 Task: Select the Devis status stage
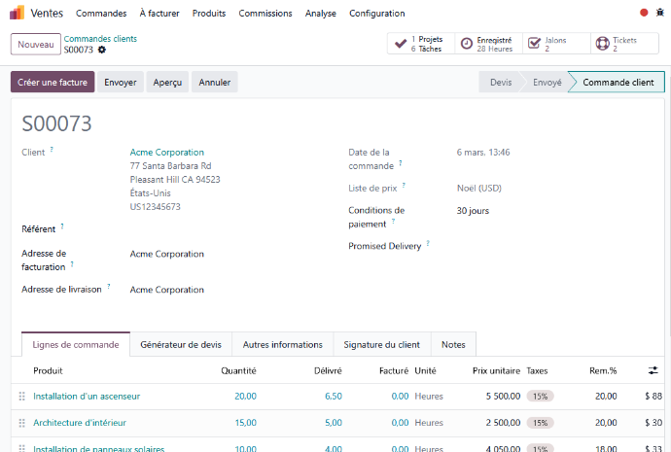501,83
